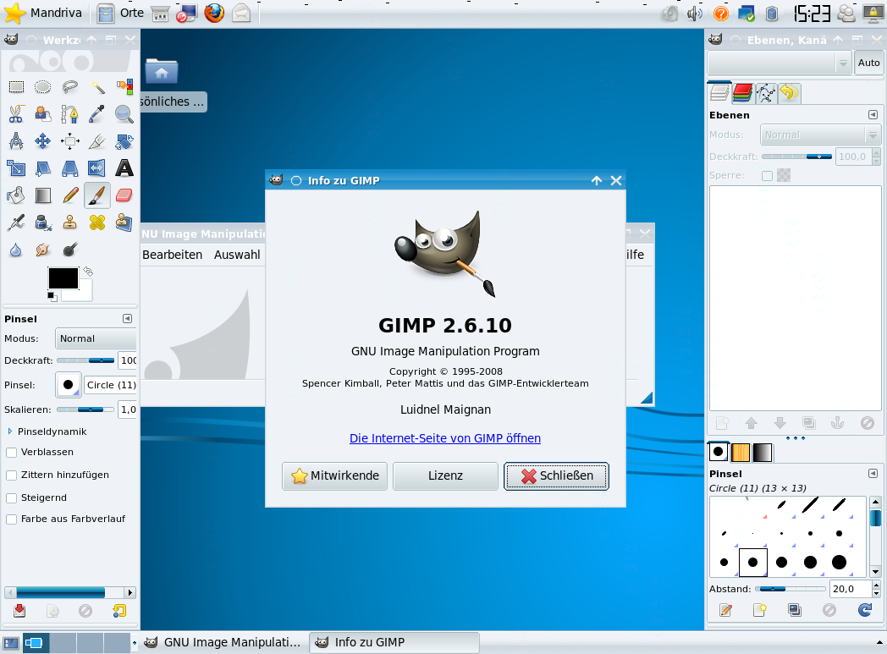Select the Rectangle Select tool

(14, 86)
